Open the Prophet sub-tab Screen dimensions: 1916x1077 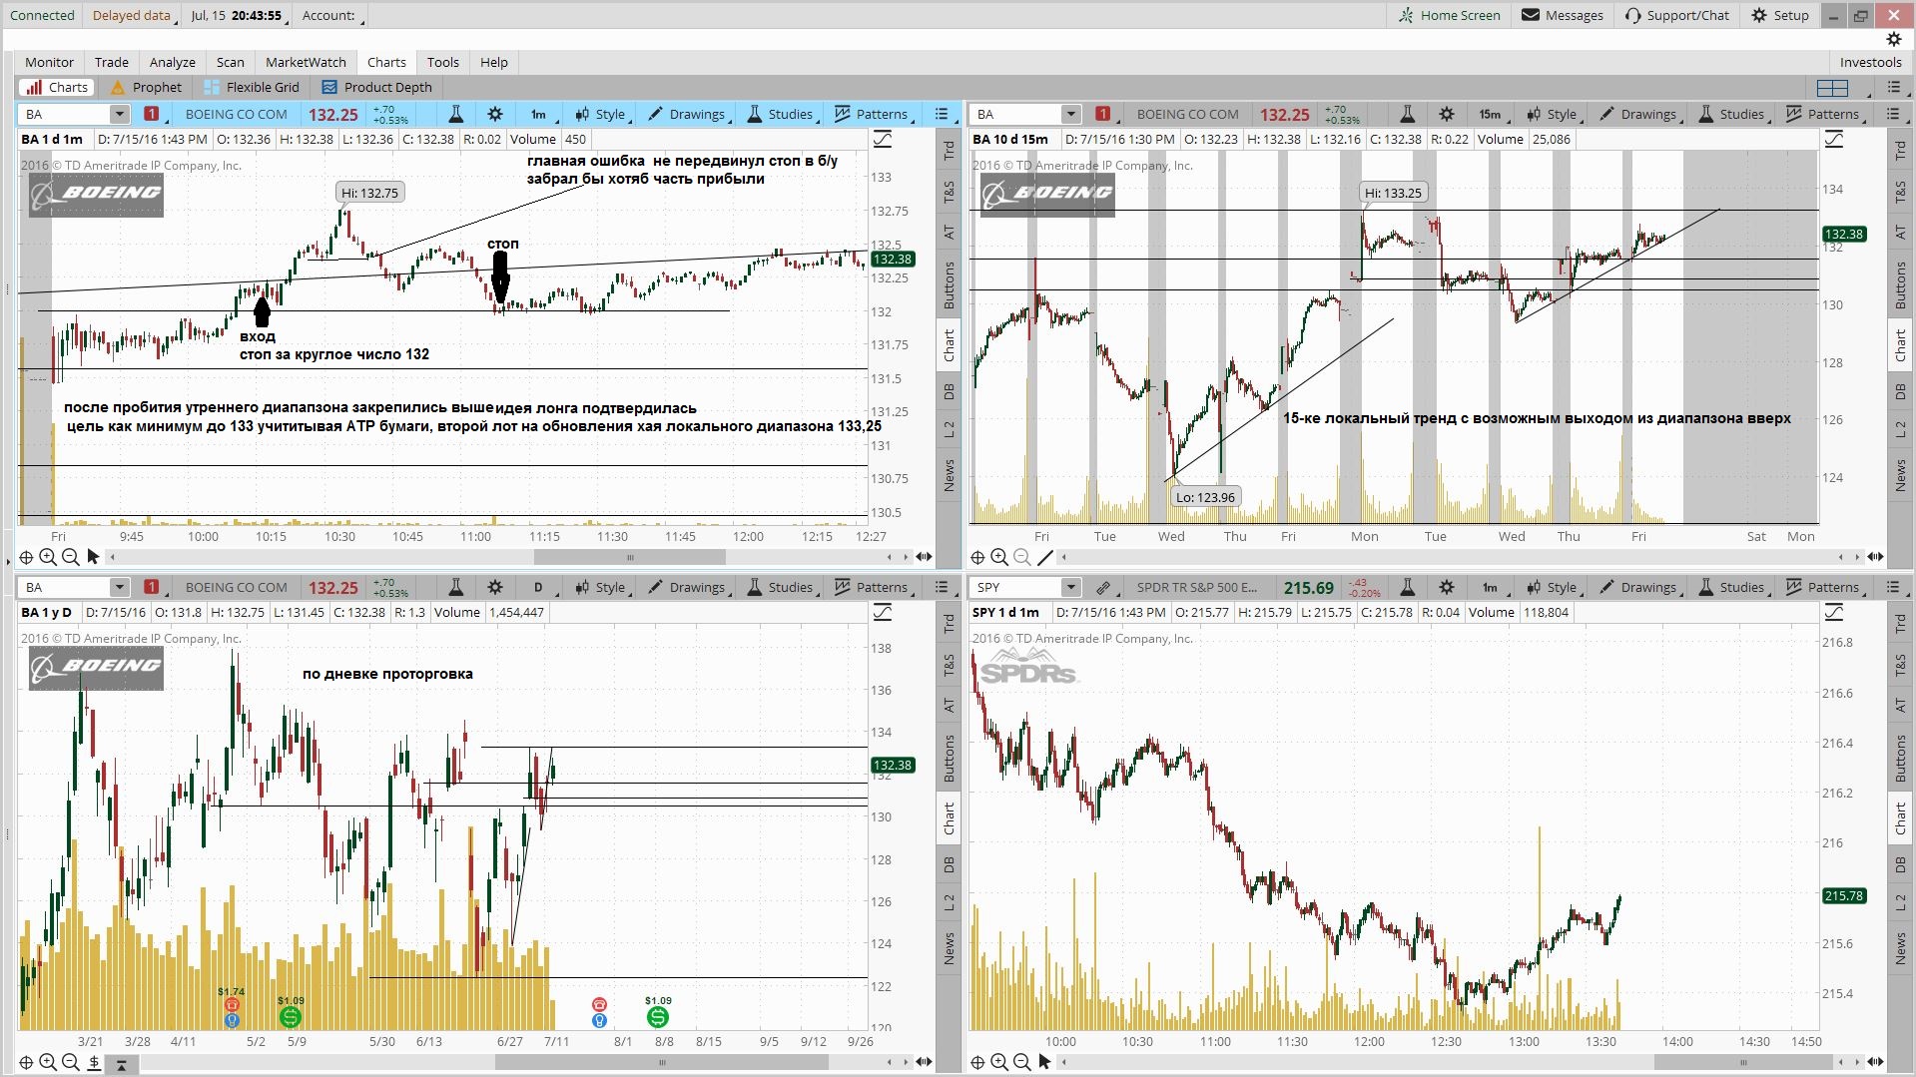[147, 88]
